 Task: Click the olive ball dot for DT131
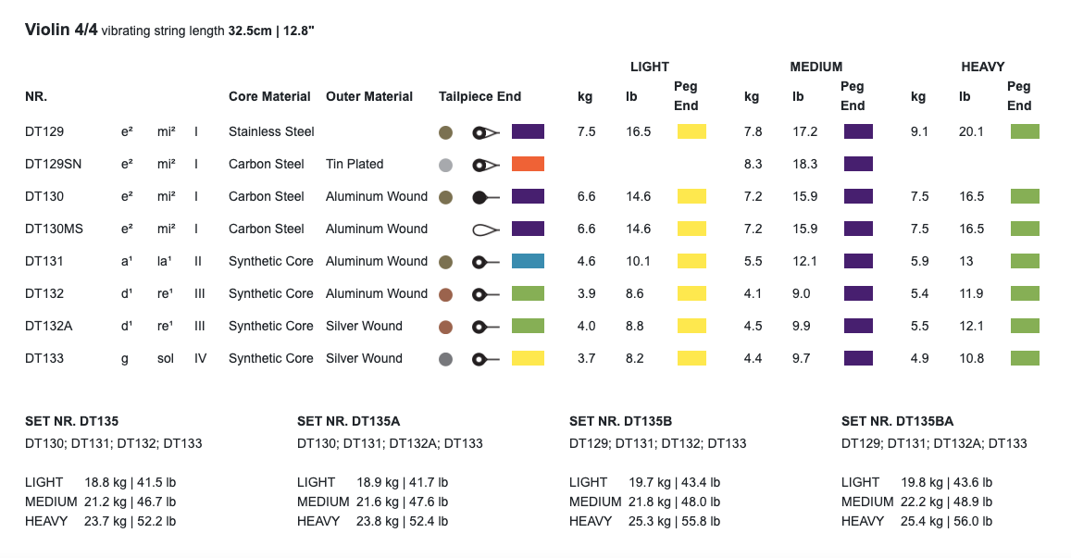coord(445,262)
